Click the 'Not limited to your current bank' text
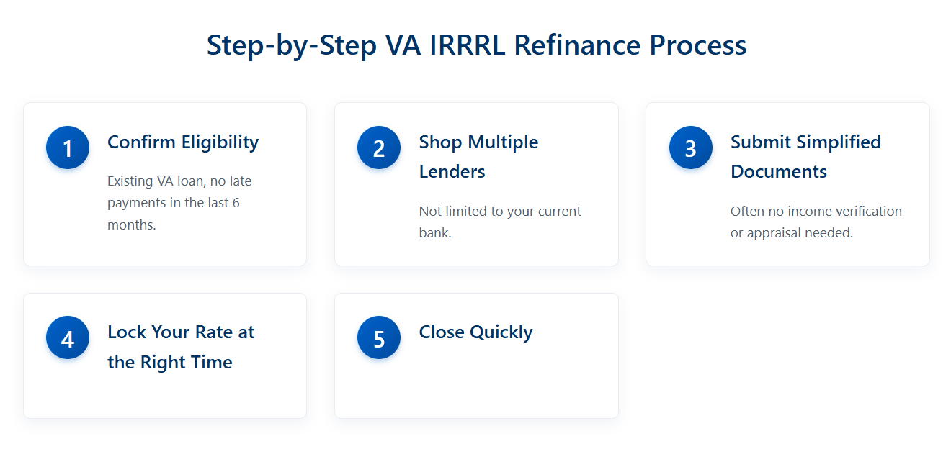The height and width of the screenshot is (449, 951). tap(500, 222)
